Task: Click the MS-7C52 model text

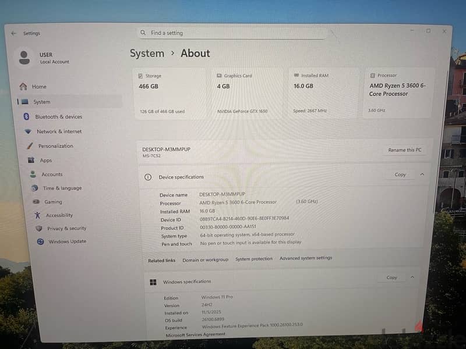Action: point(151,156)
